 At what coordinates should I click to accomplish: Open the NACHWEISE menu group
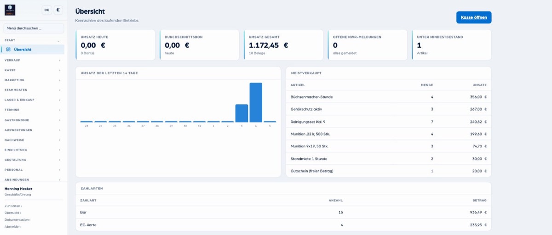click(32, 140)
